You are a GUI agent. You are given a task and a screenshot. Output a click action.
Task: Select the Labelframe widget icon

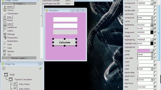coord(5,27)
